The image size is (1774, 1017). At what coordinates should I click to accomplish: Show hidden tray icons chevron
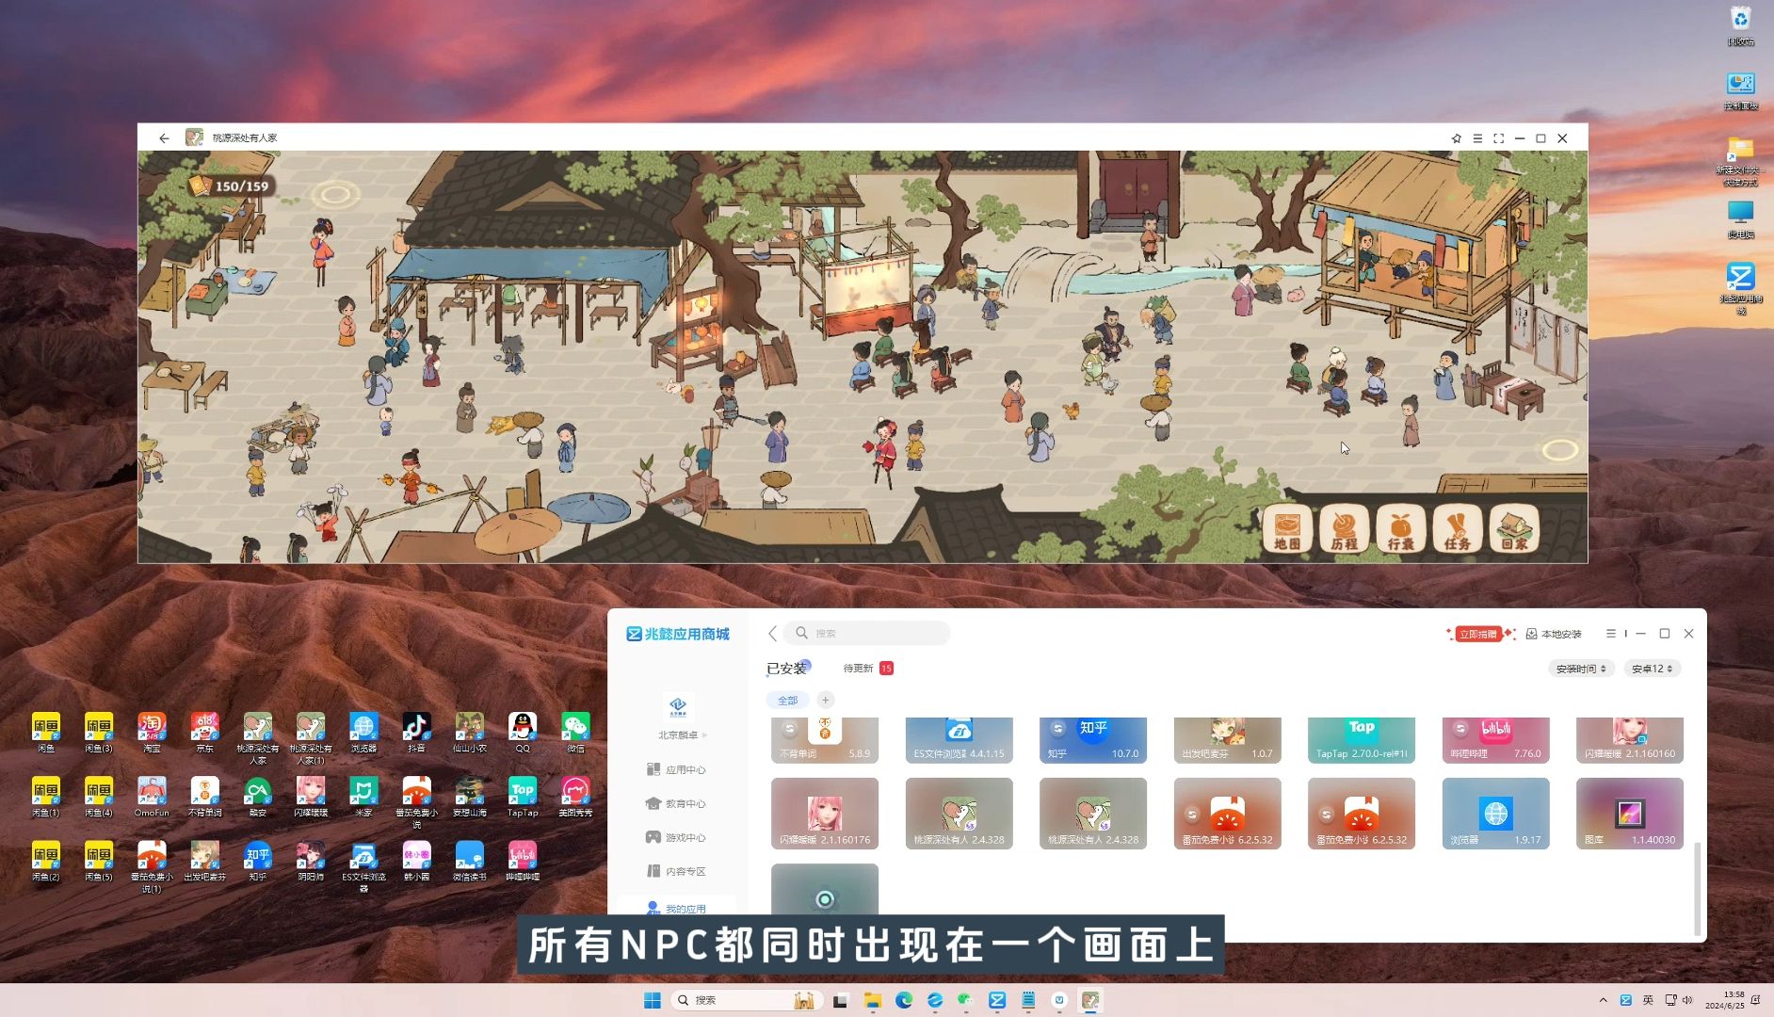pyautogui.click(x=1603, y=1000)
